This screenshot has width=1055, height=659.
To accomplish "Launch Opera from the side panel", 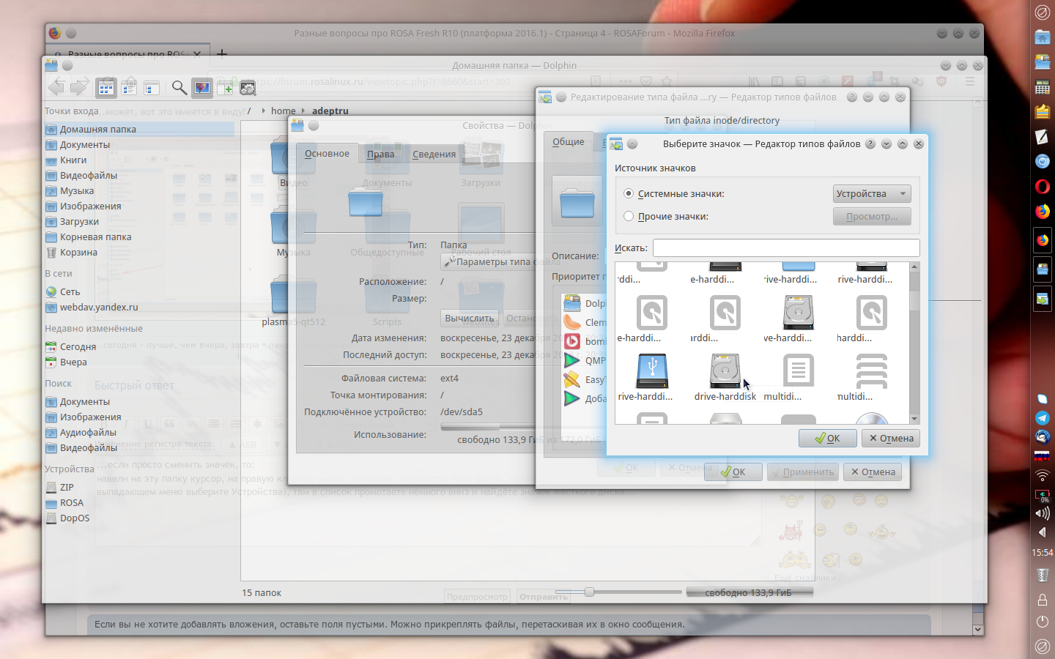I will pyautogui.click(x=1042, y=187).
